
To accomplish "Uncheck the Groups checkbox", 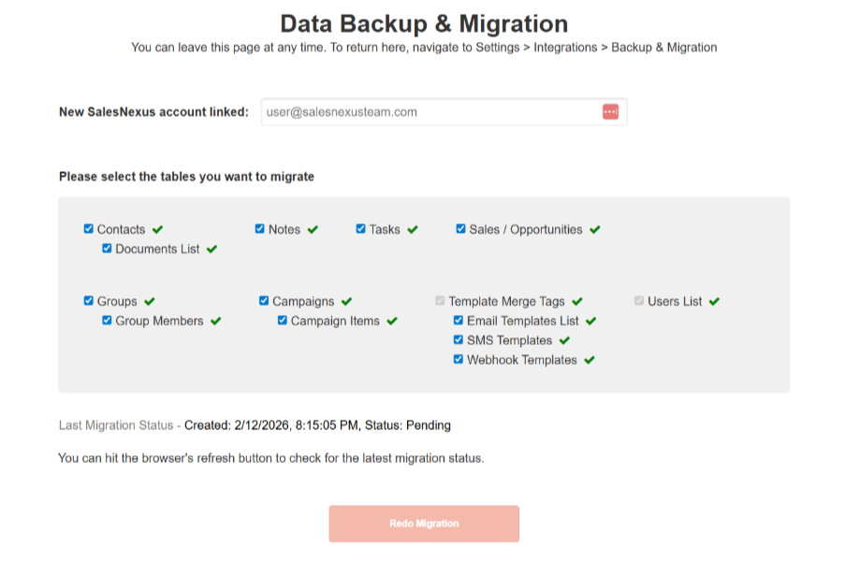I will click(x=89, y=301).
